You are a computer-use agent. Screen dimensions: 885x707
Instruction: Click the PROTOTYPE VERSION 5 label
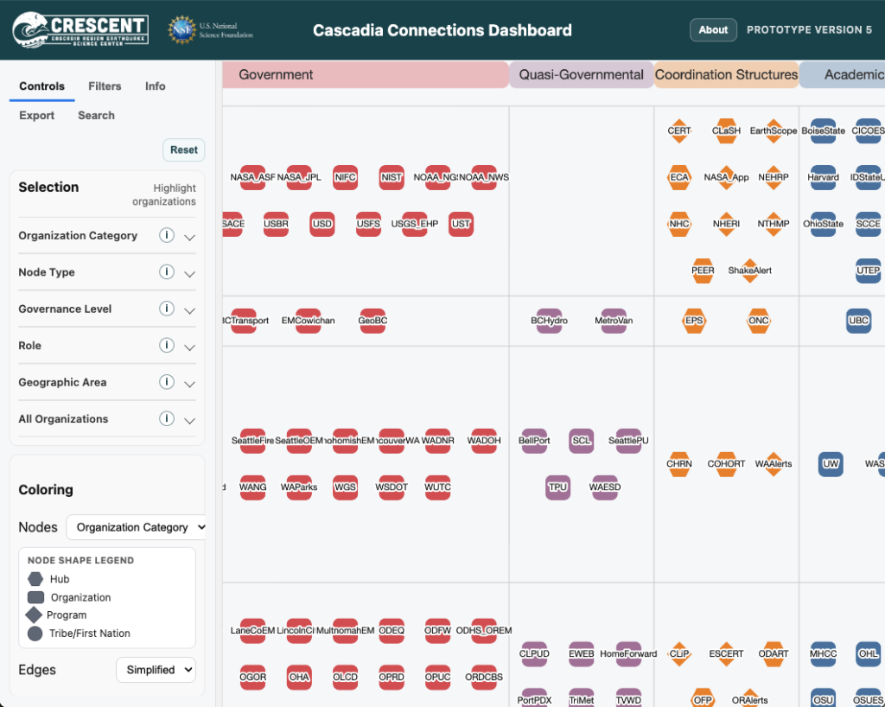click(x=809, y=30)
